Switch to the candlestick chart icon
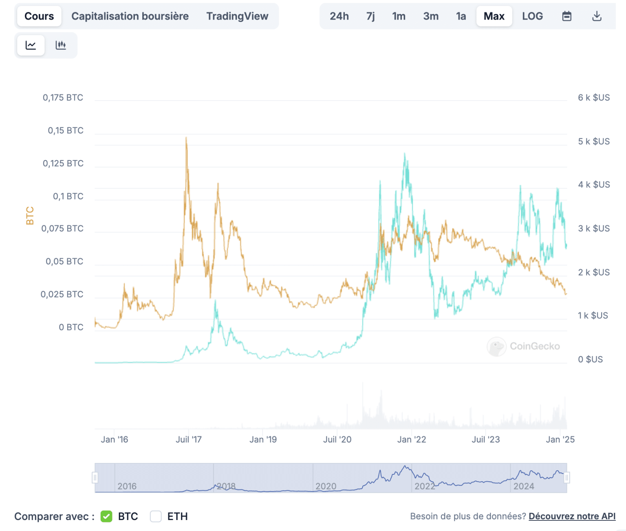Screen dimensions: 626x531 tap(60, 45)
